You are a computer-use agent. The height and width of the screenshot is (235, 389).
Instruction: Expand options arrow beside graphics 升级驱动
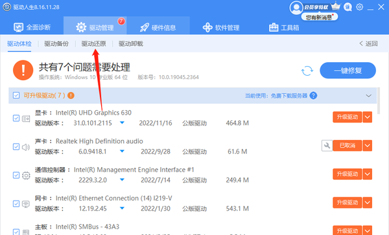pyautogui.click(x=368, y=117)
